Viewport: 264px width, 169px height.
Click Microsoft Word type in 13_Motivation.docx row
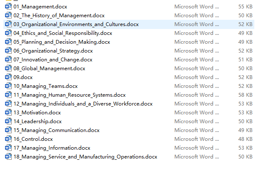point(197,113)
